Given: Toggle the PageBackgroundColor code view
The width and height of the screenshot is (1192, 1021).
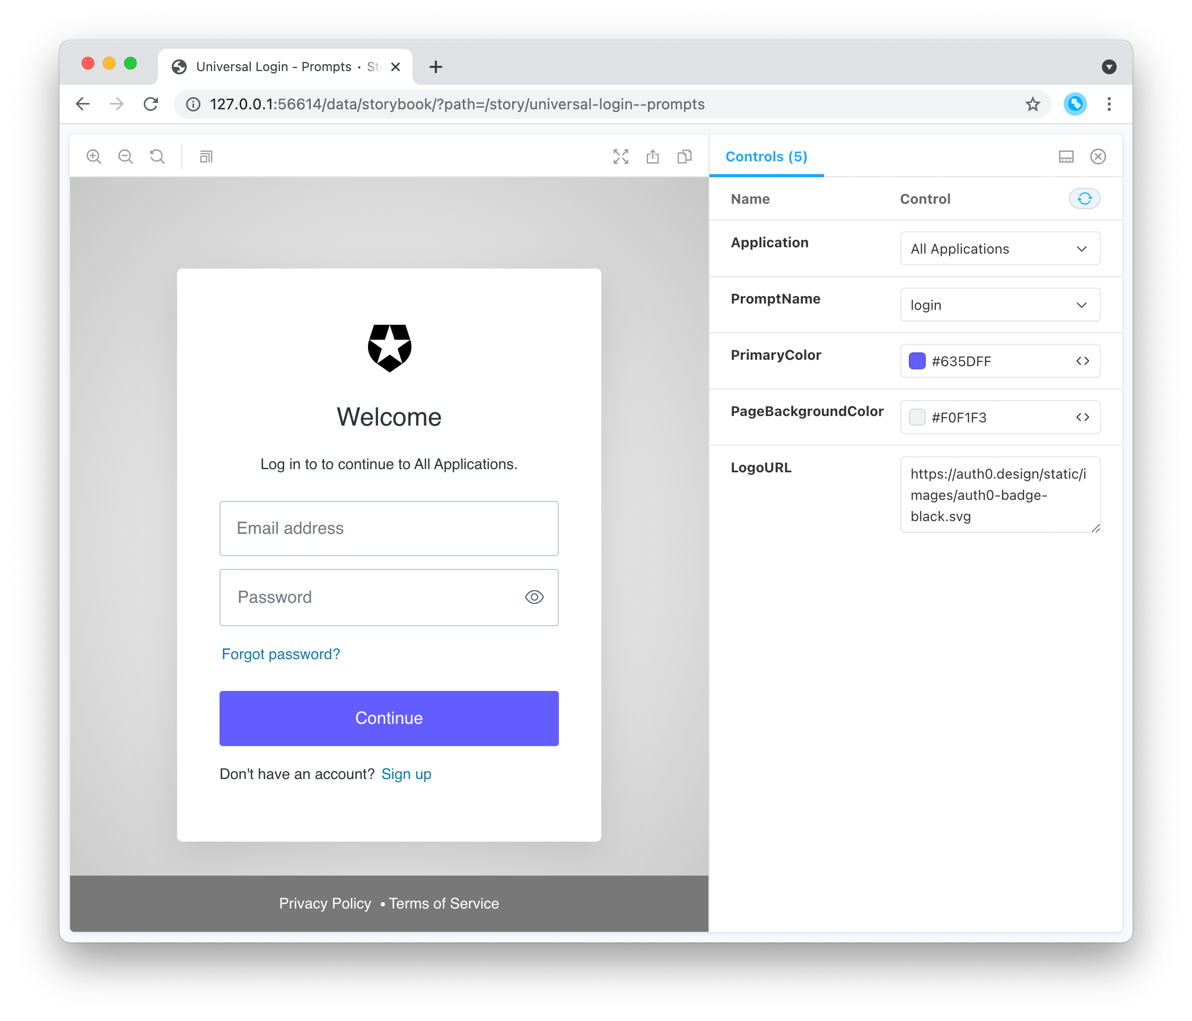Looking at the screenshot, I should point(1083,416).
